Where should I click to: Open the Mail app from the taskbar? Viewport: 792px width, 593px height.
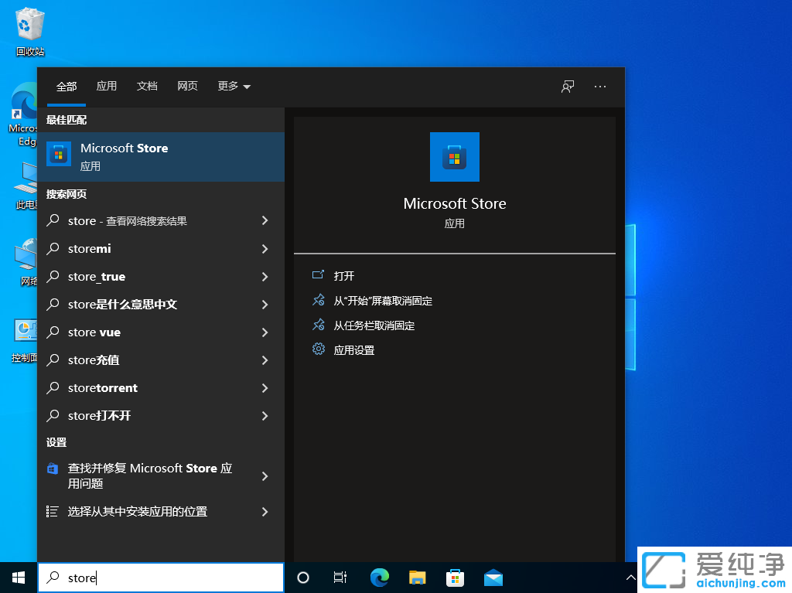(493, 578)
